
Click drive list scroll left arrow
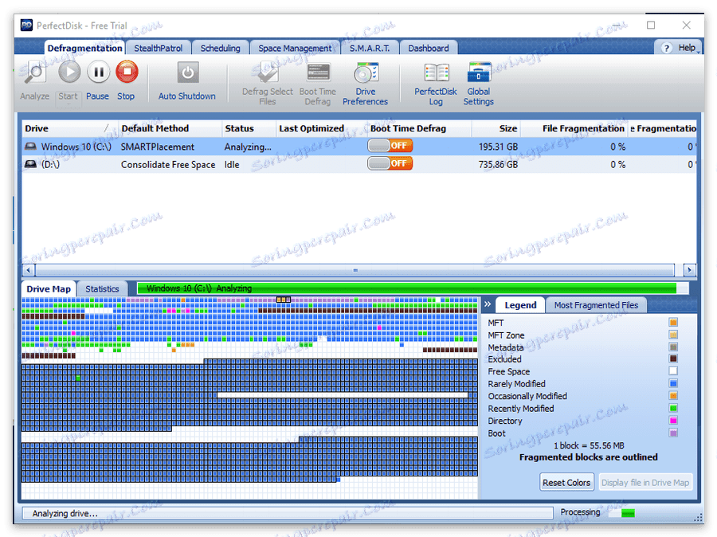29,270
